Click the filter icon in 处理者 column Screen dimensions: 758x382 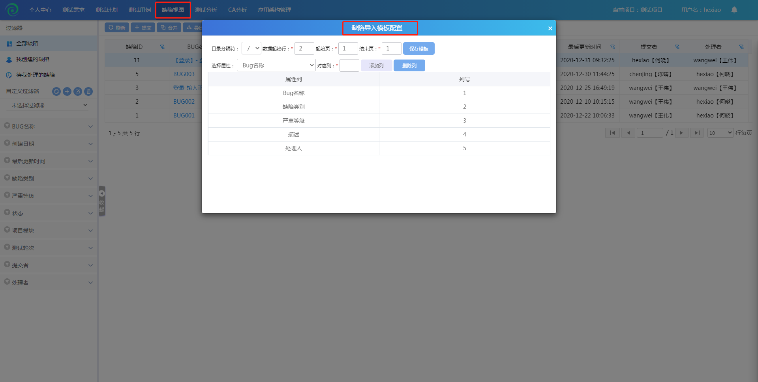pos(741,47)
